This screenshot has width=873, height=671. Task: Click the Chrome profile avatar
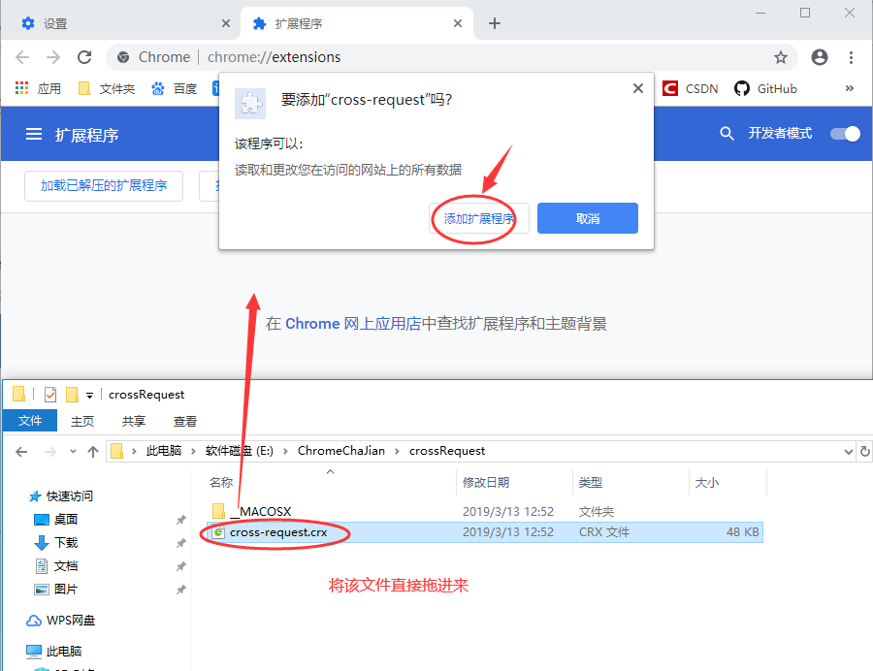[820, 57]
